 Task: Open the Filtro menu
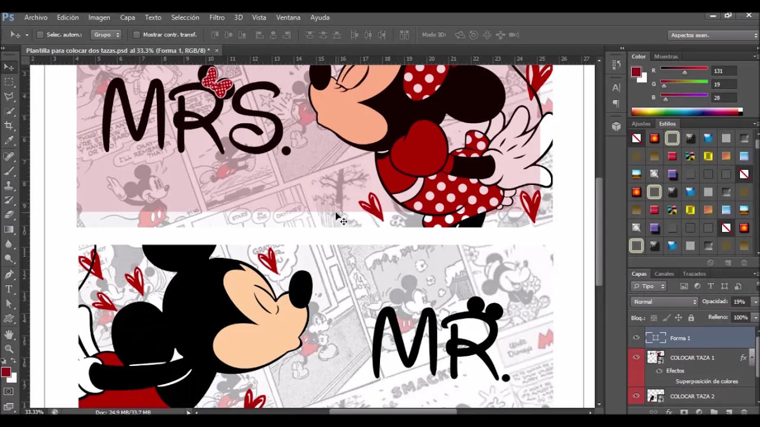[x=217, y=18]
